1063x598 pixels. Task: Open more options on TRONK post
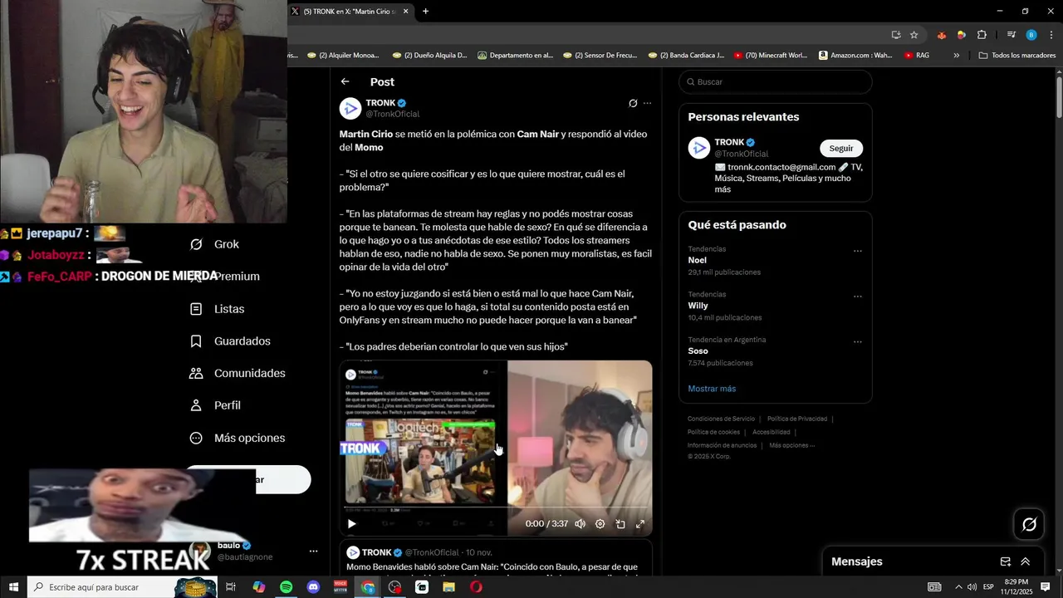pyautogui.click(x=648, y=104)
